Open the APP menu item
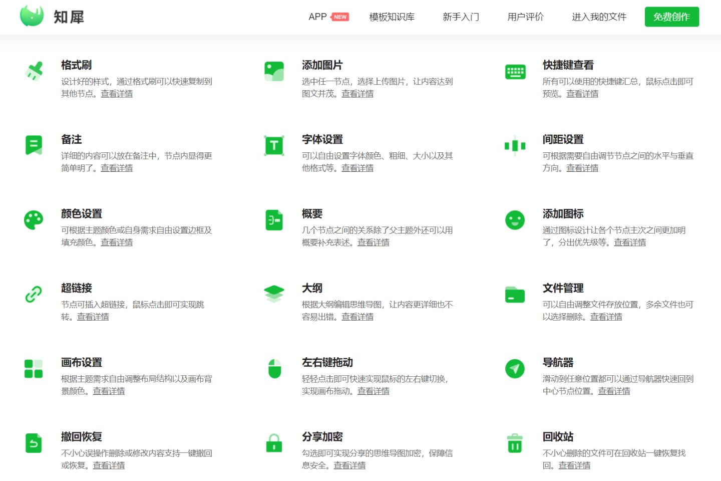721x481 pixels. coord(316,17)
